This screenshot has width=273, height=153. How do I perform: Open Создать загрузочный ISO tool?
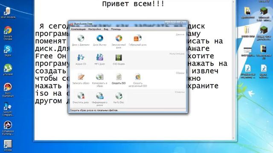coord(137,80)
